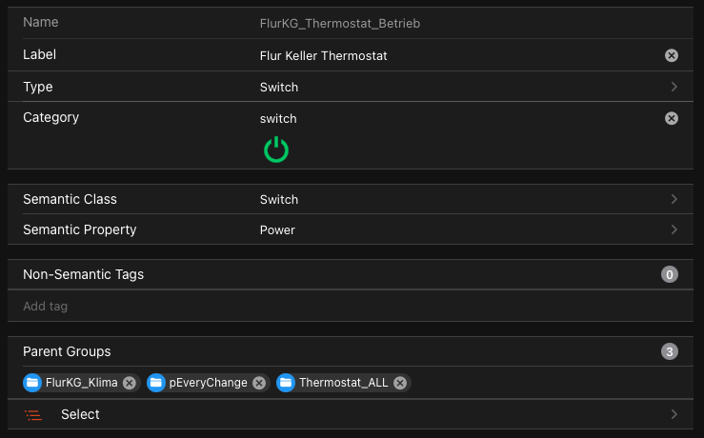Remove FlurKG_Klima parent group
The image size is (704, 438).
coord(130,383)
